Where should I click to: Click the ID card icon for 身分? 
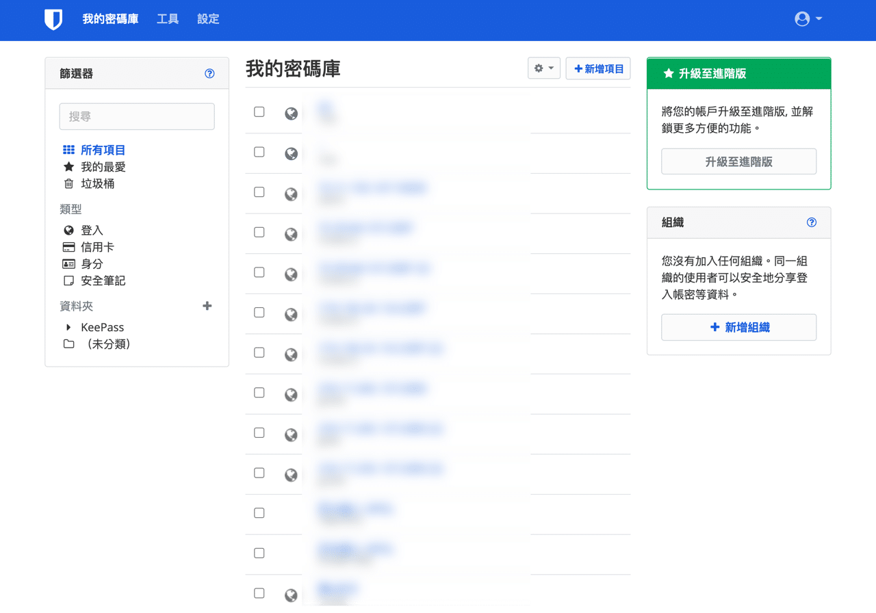[x=68, y=264]
